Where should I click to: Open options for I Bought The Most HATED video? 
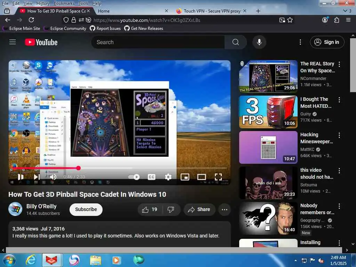[x=339, y=100]
